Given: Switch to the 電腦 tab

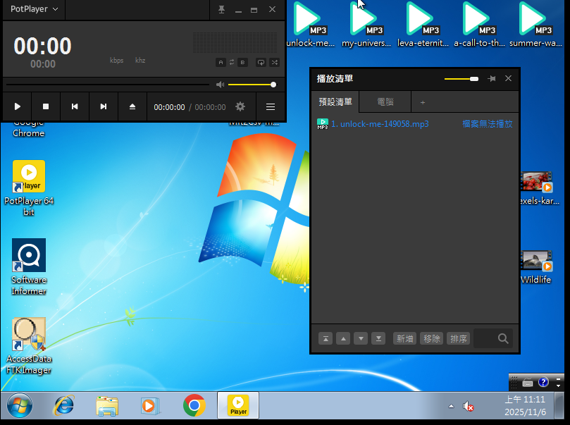Looking at the screenshot, I should pyautogui.click(x=385, y=101).
